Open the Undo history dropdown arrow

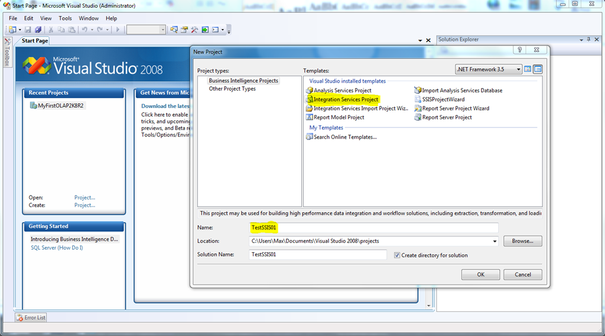(x=92, y=30)
